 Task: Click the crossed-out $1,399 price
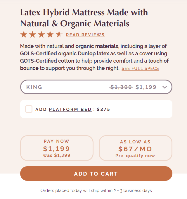tap(121, 87)
